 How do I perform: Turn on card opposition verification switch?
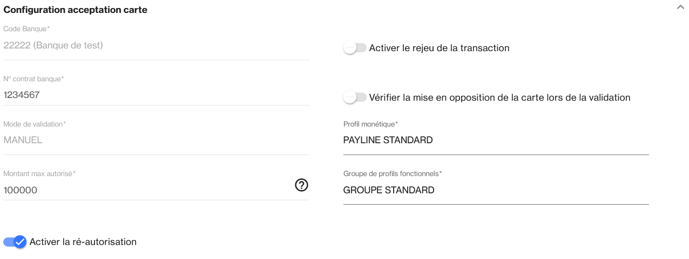point(355,97)
